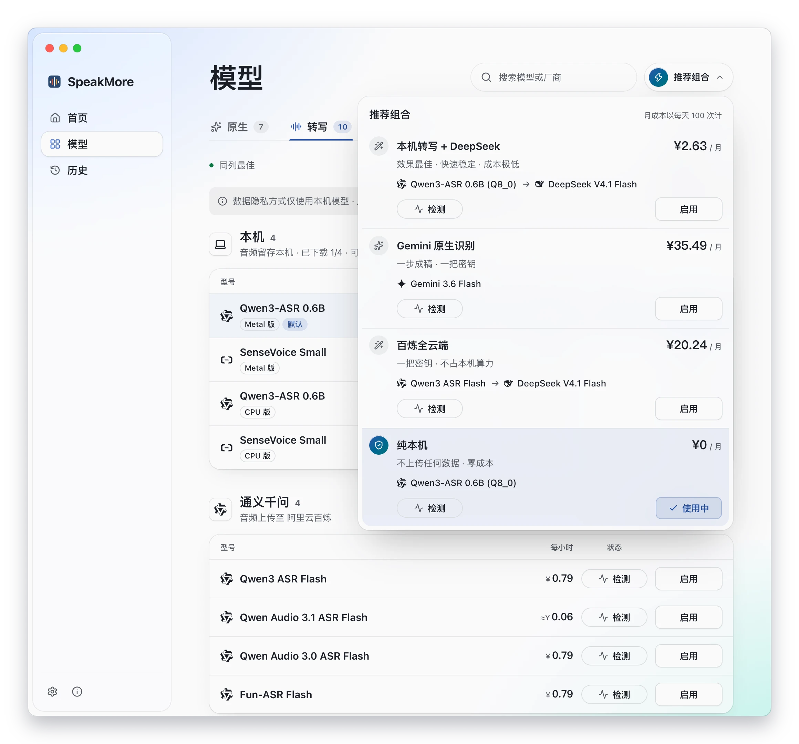799x744 pixels.
Task: Click 检测 for Fun-ASR Flash
Action: point(614,694)
